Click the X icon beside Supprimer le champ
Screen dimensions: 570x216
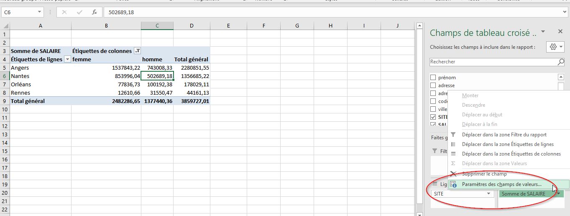point(453,174)
